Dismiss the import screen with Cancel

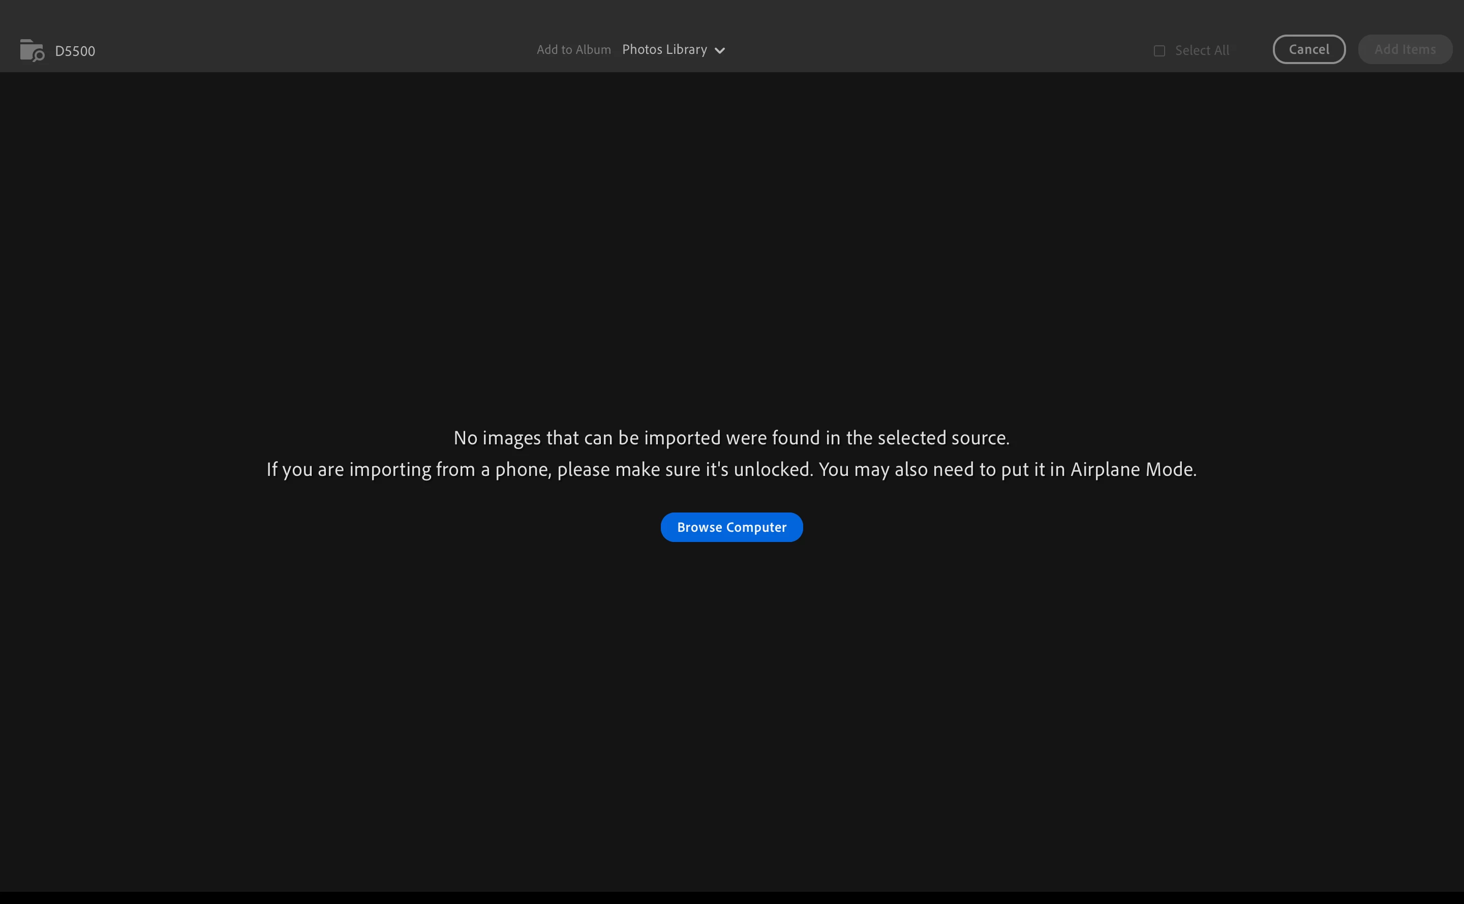(1308, 49)
